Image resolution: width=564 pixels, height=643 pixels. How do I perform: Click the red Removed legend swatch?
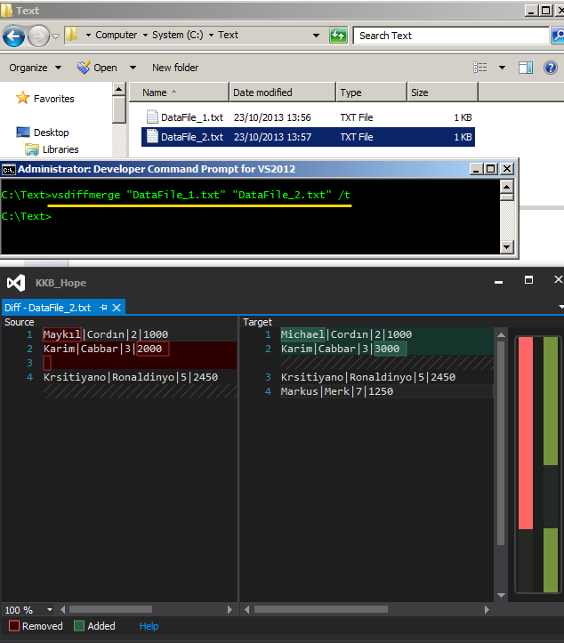(x=13, y=626)
